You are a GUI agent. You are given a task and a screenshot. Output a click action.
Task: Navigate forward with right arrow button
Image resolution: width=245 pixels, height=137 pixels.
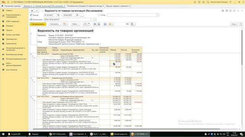[x=37, y=11]
